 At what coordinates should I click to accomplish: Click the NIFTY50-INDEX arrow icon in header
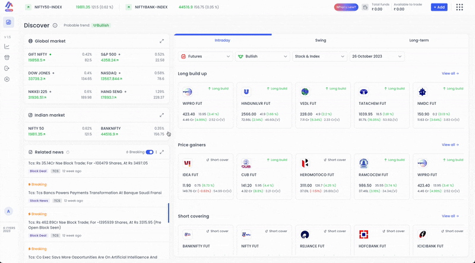click(x=28, y=7)
